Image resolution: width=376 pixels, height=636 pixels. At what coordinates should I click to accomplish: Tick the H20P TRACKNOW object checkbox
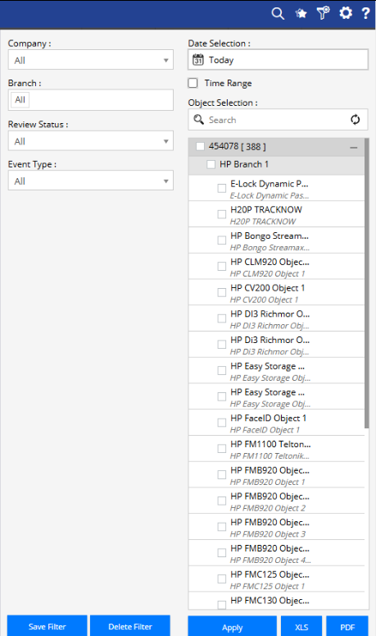coord(222,214)
